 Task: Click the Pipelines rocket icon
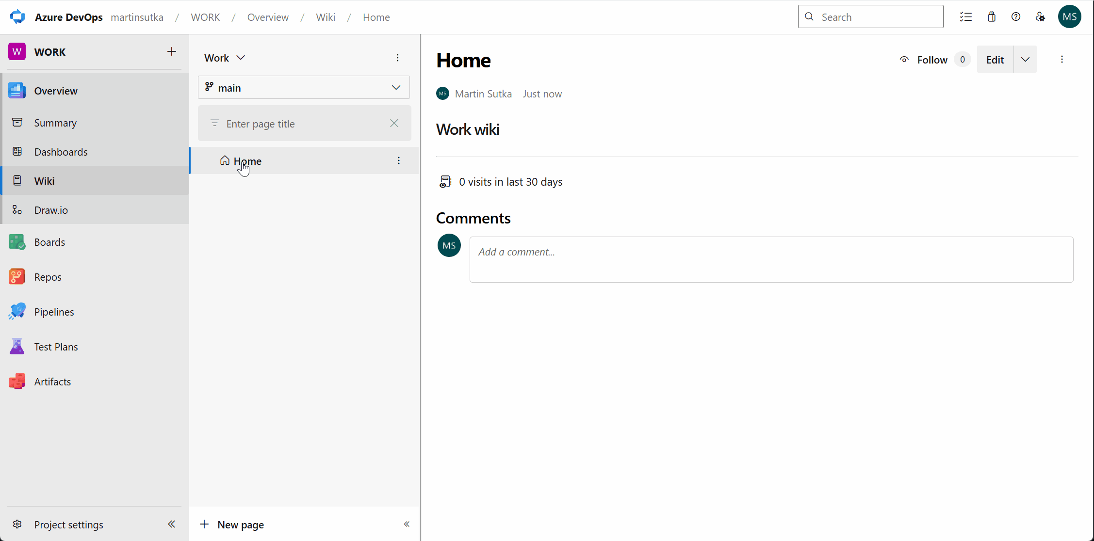pyautogui.click(x=17, y=312)
